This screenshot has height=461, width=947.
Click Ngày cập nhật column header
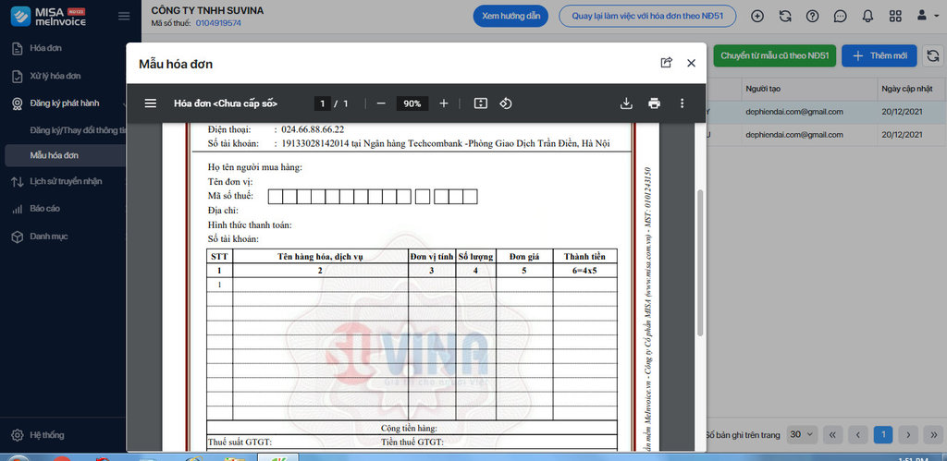905,89
